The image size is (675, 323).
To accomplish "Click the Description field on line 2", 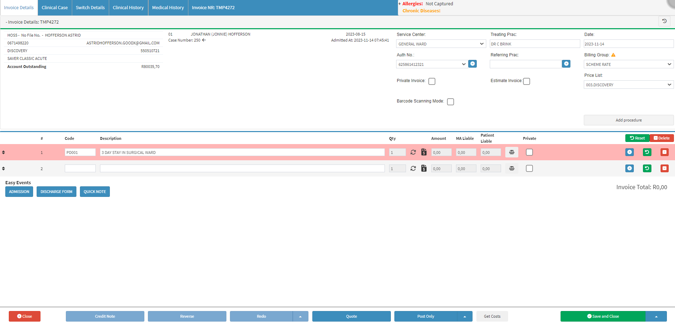I will 242,168.
